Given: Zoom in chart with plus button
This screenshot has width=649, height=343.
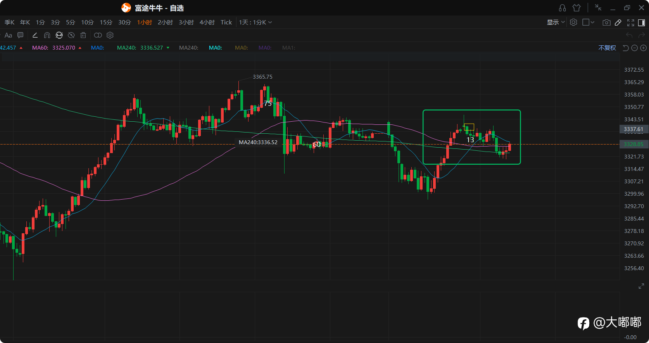Looking at the screenshot, I should coord(644,48).
